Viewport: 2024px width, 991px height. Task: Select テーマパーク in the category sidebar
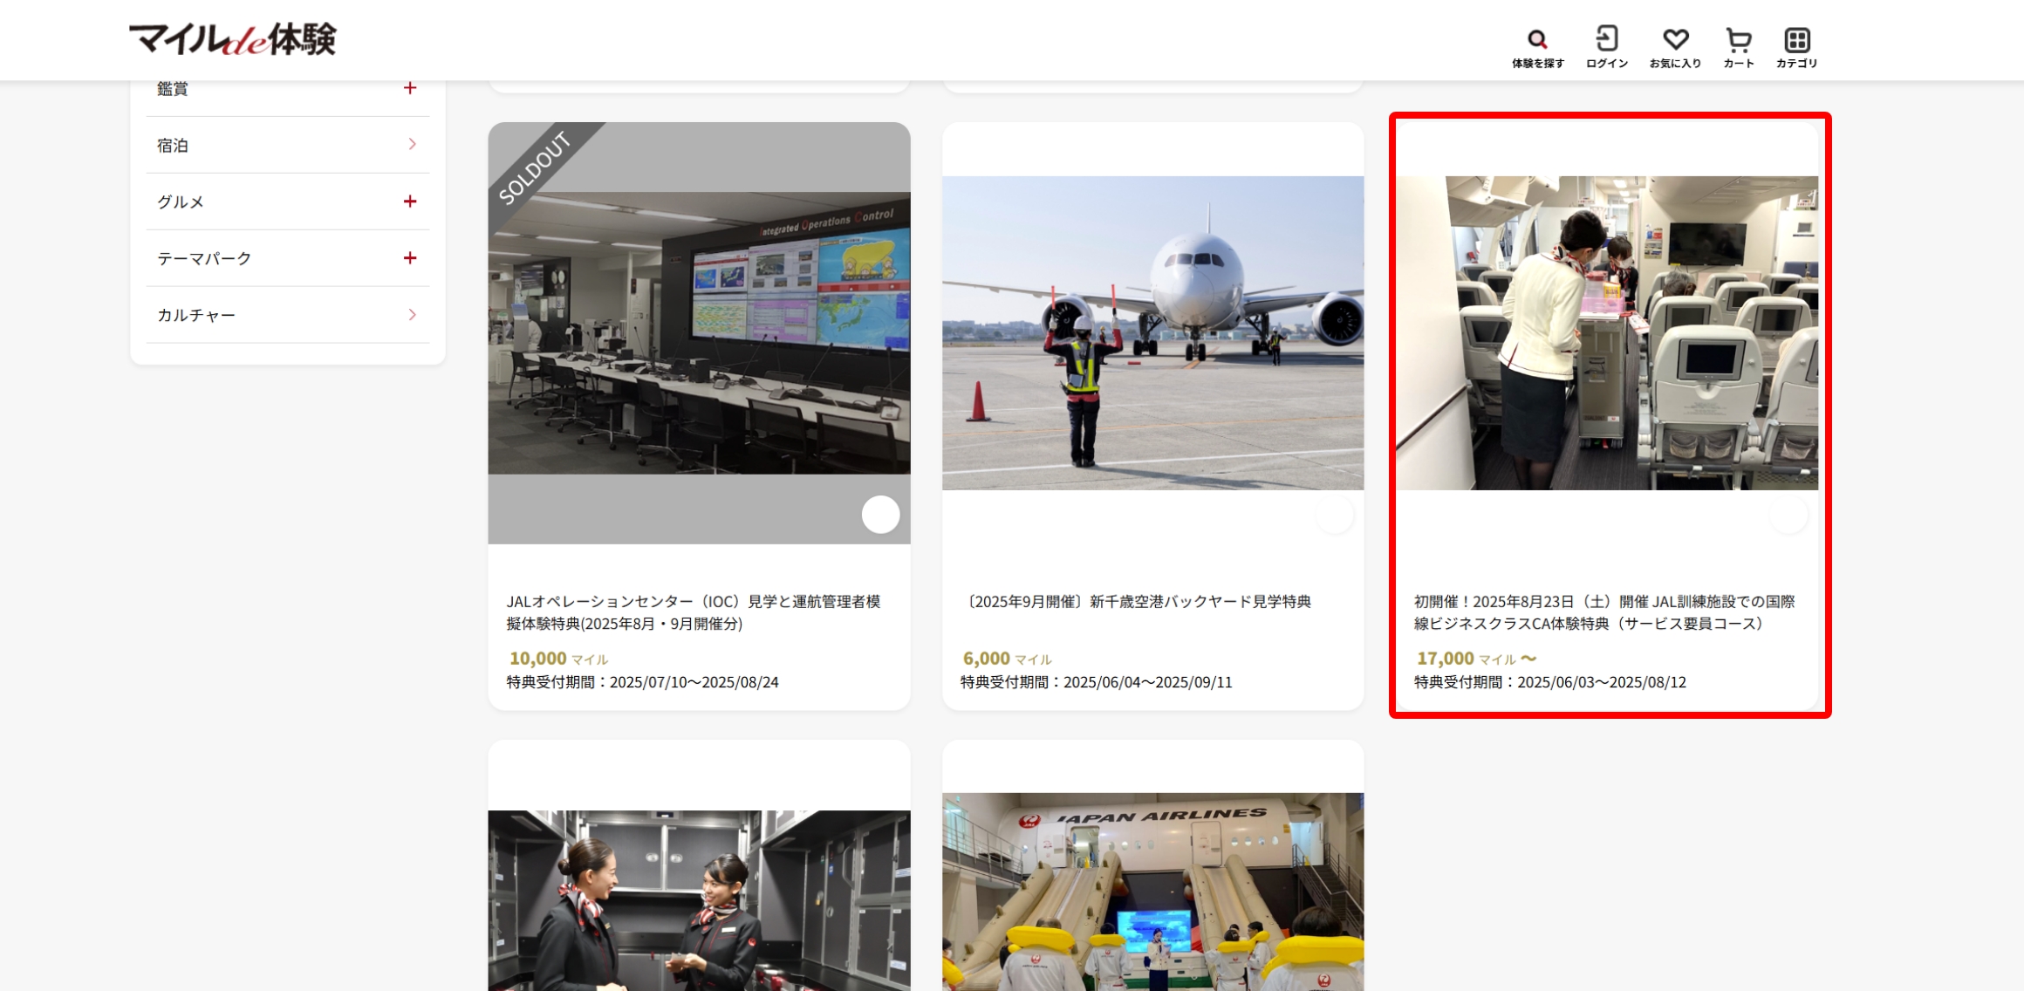pos(204,258)
